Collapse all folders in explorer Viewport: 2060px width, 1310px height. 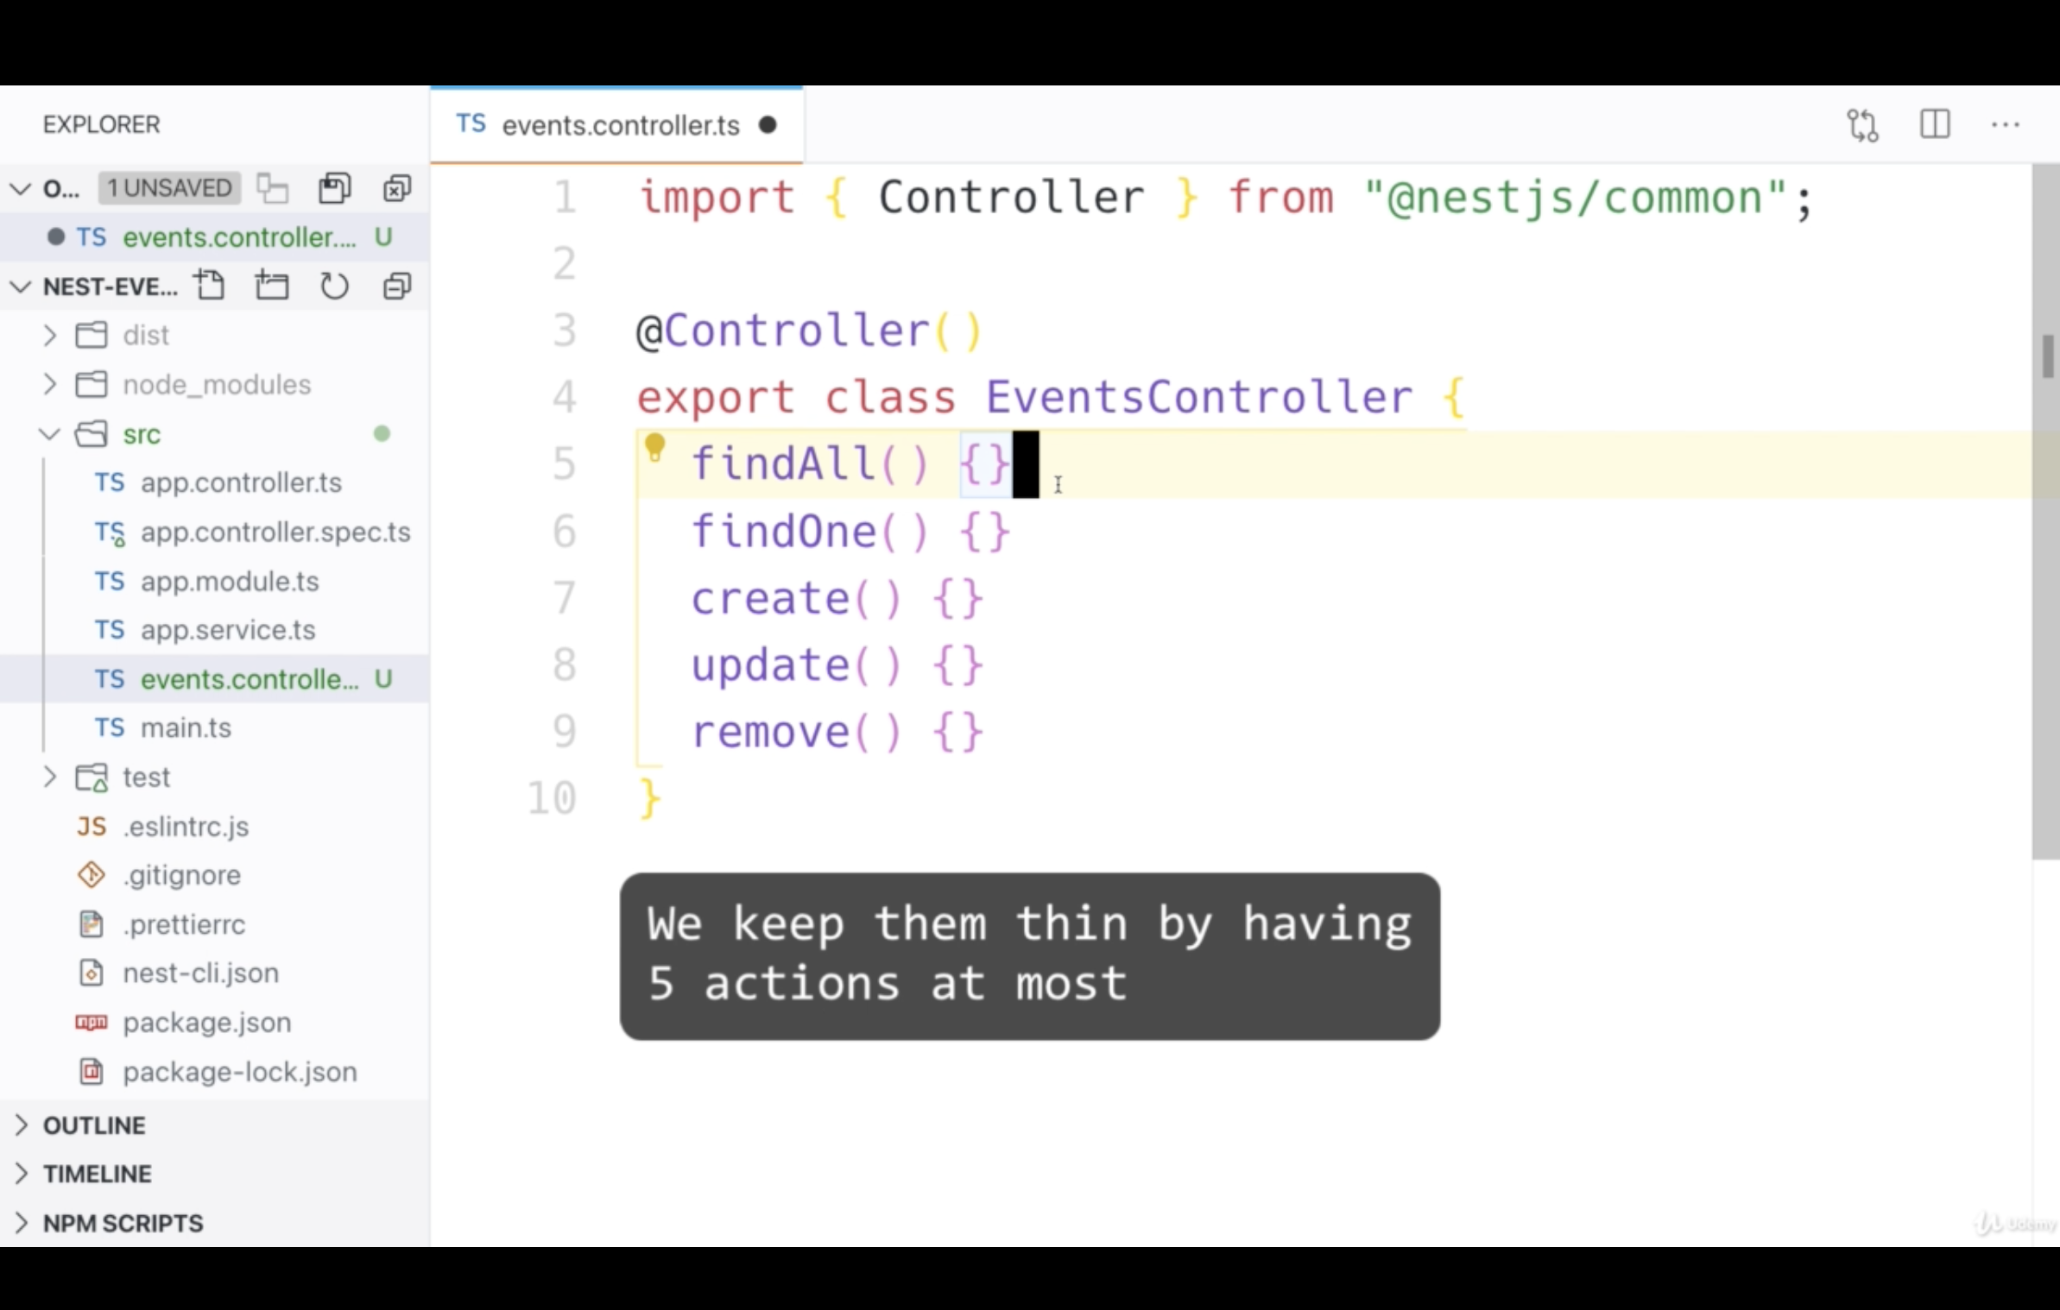pos(397,286)
